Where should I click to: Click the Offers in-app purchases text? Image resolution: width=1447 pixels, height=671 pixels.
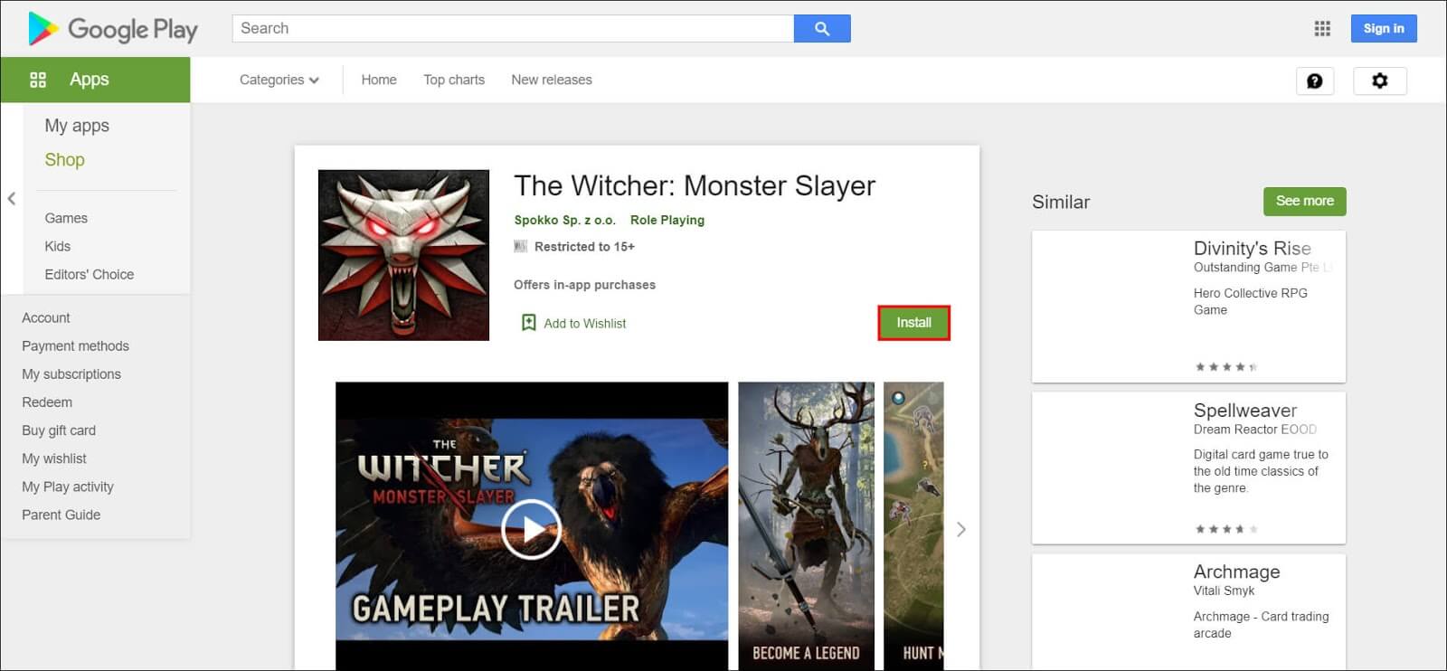tap(584, 285)
